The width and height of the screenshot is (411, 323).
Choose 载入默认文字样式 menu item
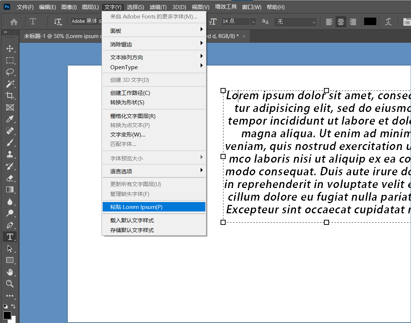click(154, 221)
